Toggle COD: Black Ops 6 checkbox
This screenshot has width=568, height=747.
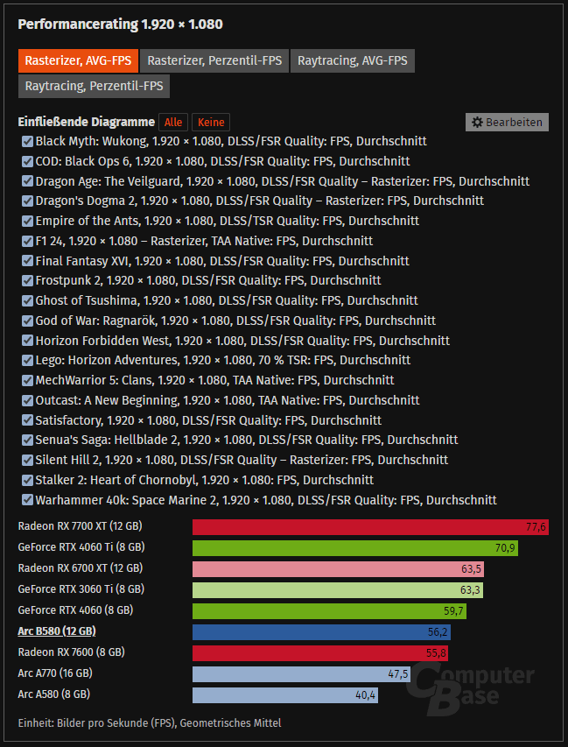tap(27, 161)
